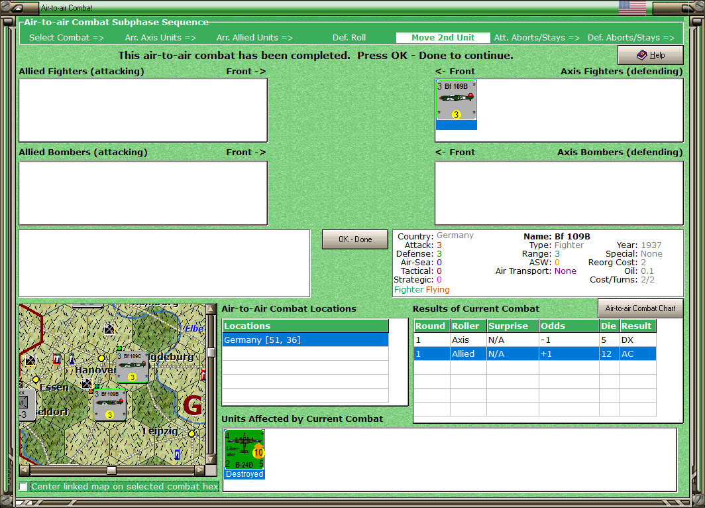Image resolution: width=705 pixels, height=508 pixels.
Task: Click the yellow city dot at Leipzig
Action: click(191, 434)
